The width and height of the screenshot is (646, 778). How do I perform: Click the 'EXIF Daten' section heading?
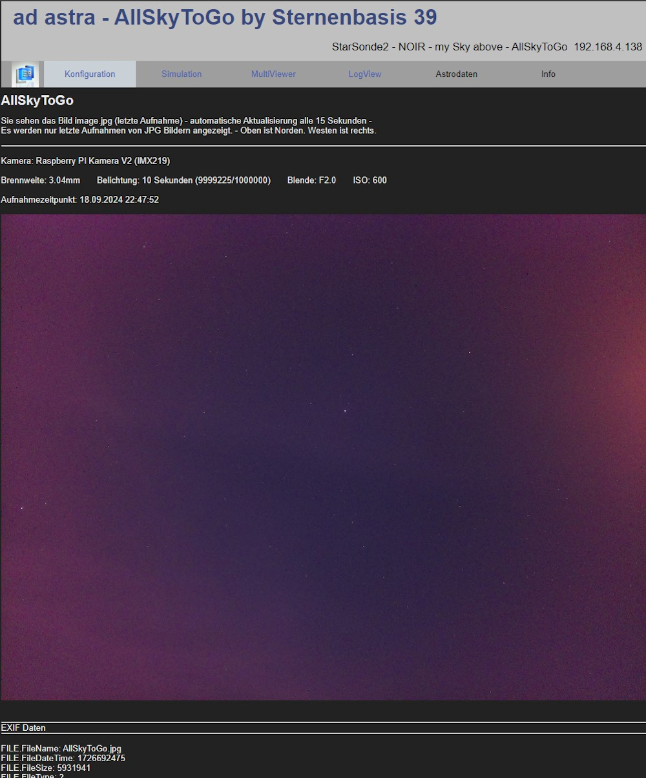click(23, 728)
